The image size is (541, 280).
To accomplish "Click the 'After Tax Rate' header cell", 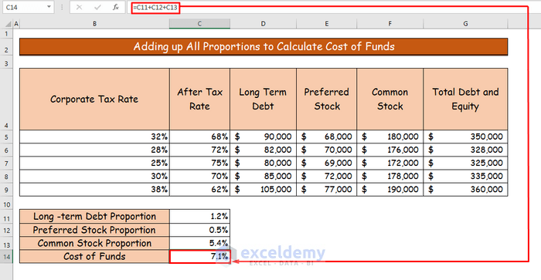I will tap(199, 100).
